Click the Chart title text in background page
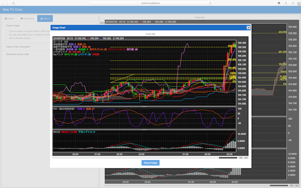Viewport: 301px width, 188px height. point(200,17)
